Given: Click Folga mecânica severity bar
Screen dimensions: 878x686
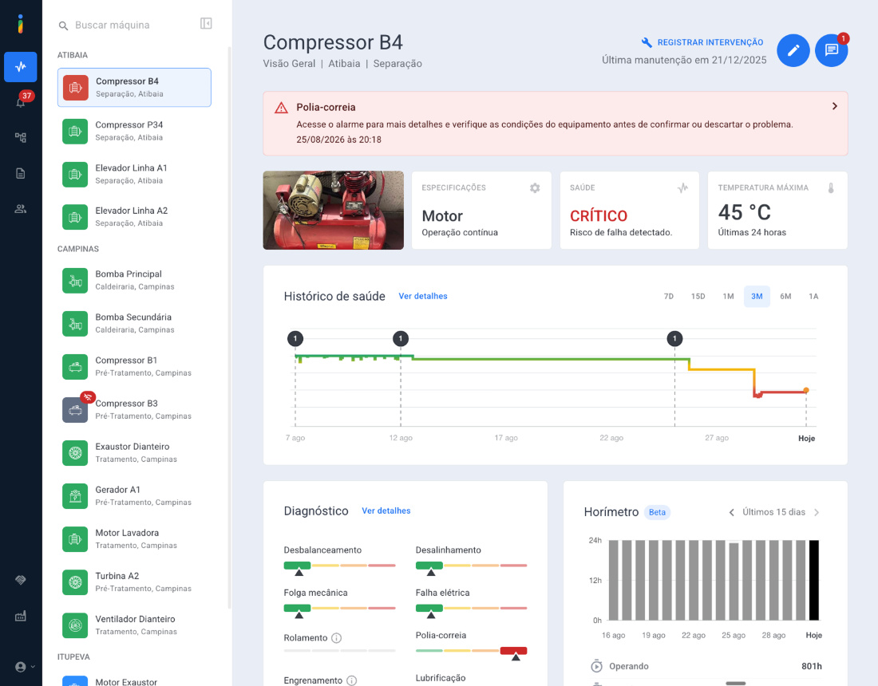Looking at the screenshot, I should (x=339, y=609).
